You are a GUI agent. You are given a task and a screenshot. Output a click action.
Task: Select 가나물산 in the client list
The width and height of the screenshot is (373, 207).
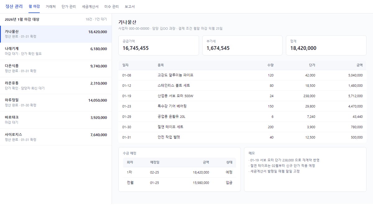(x=56, y=34)
